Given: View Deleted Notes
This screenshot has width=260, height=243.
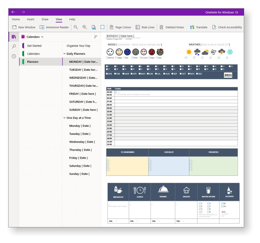Looking at the screenshot, I should [172, 27].
